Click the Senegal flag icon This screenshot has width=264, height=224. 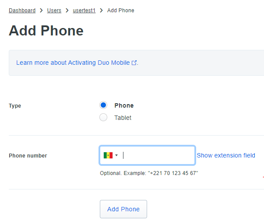[x=108, y=155]
